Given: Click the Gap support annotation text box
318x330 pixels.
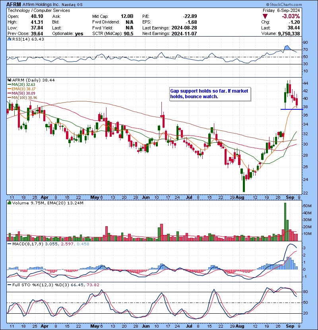Looking at the screenshot, I should tap(210, 94).
